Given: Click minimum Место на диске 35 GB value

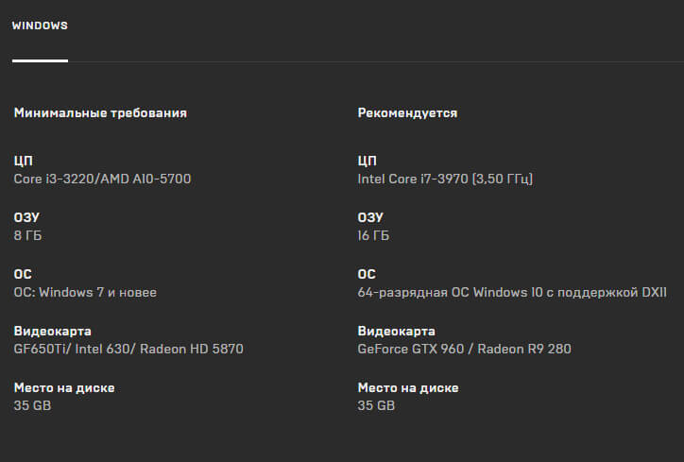Looking at the screenshot, I should [32, 405].
